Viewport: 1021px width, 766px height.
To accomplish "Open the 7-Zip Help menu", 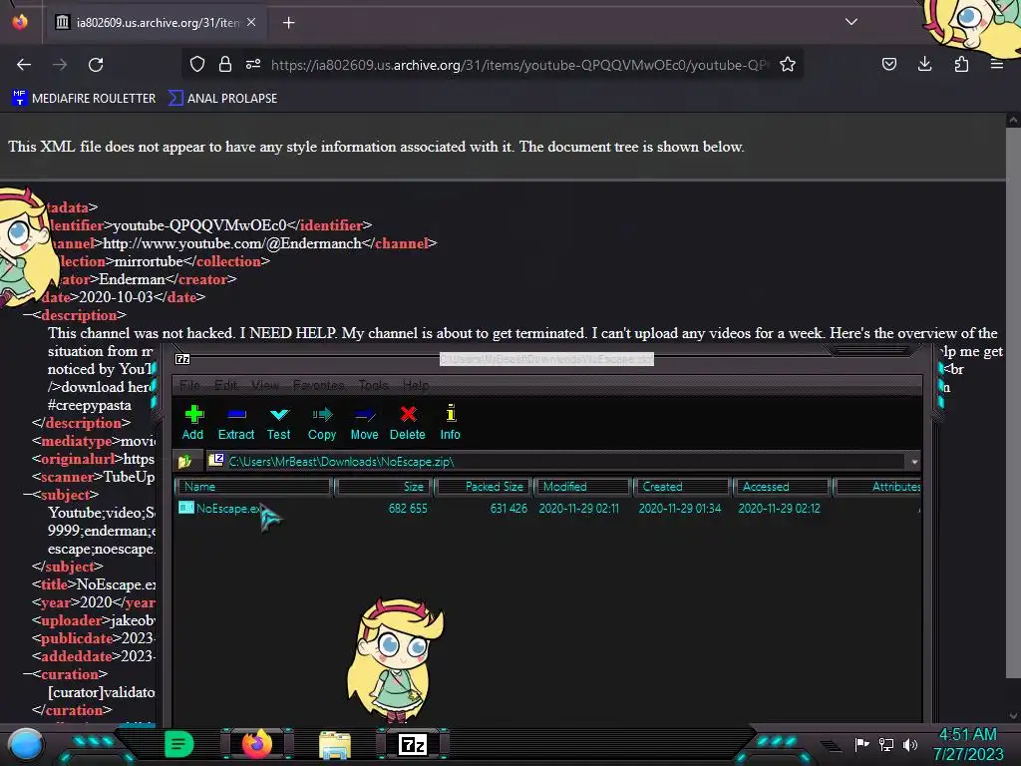I will point(416,386).
